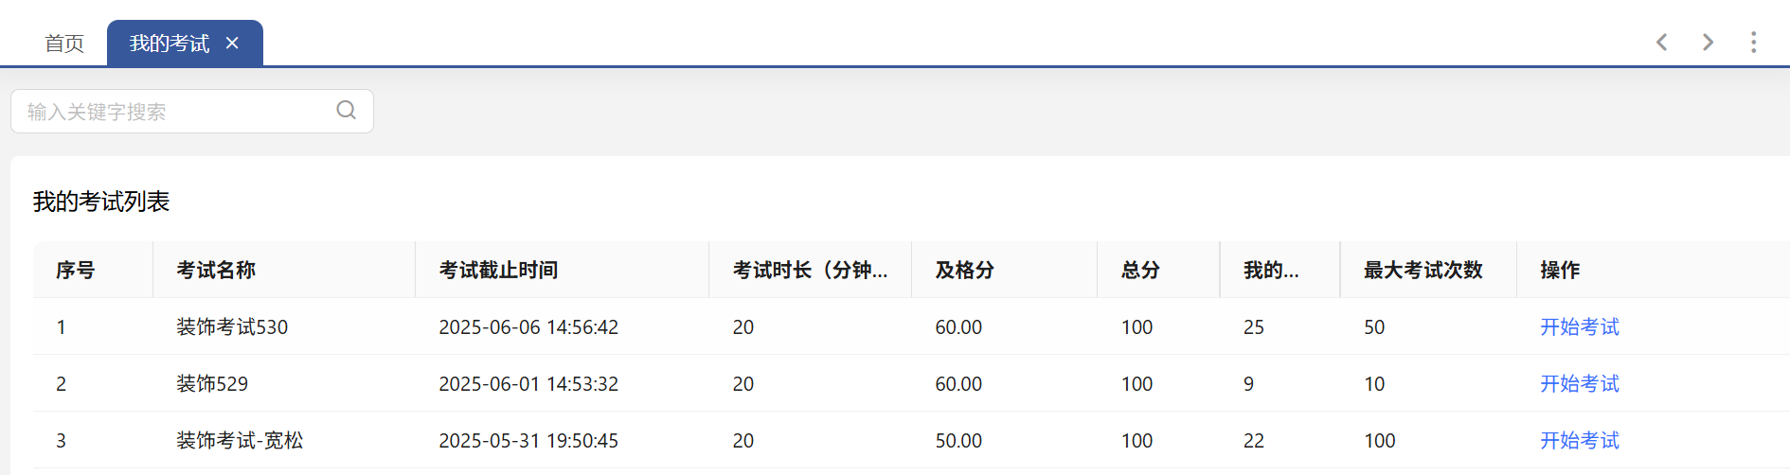Click the truncated 我的... column header
This screenshot has height=475, width=1790.
pyautogui.click(x=1271, y=271)
